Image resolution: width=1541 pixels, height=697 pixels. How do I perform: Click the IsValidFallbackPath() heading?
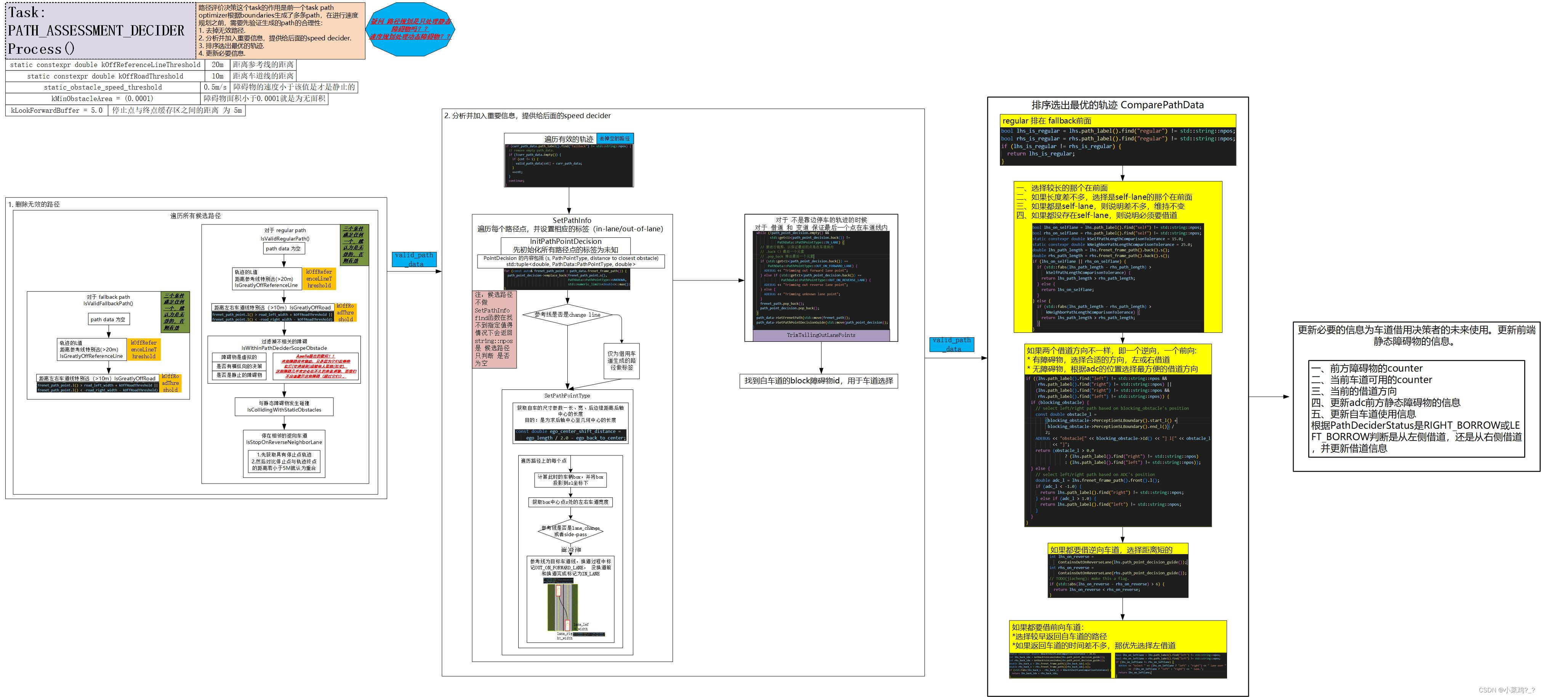108,303
